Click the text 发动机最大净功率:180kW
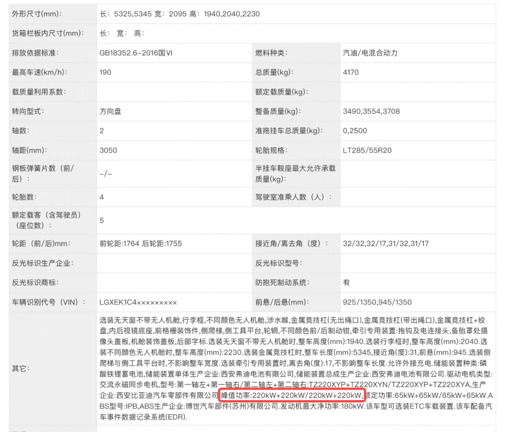Image resolution: width=517 pixels, height=432 pixels. coord(322,406)
